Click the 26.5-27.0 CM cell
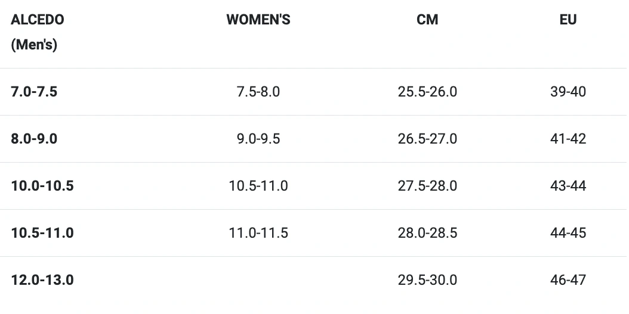The image size is (629, 314). [427, 139]
